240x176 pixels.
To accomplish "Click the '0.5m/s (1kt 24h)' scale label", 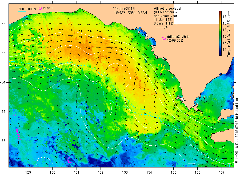I will coord(166,23).
